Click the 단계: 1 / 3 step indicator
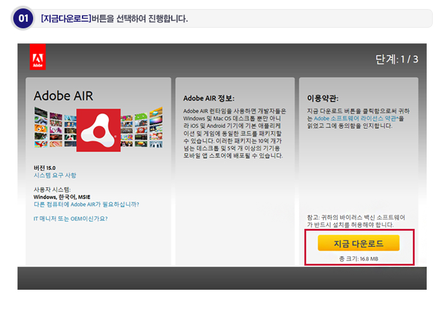The image size is (446, 309). pos(397,59)
